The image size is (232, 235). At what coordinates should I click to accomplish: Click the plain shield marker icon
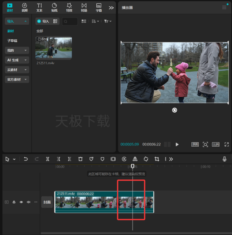pyautogui.click(x=102, y=159)
